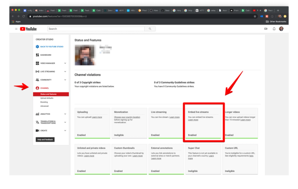Expand the Create chevron
Screen dimensions: 298x189
point(65,130)
